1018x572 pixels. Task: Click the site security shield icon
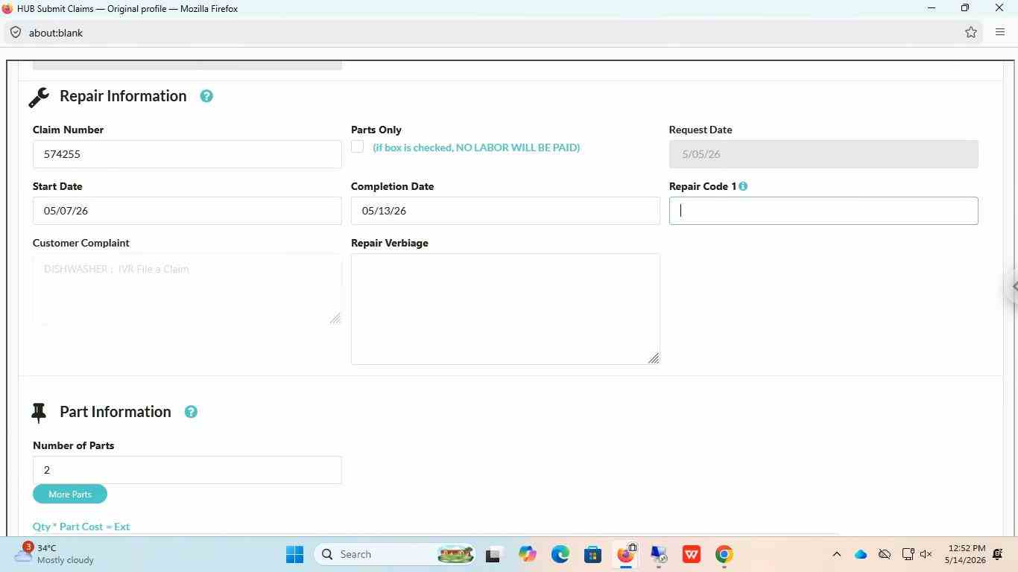click(x=15, y=33)
